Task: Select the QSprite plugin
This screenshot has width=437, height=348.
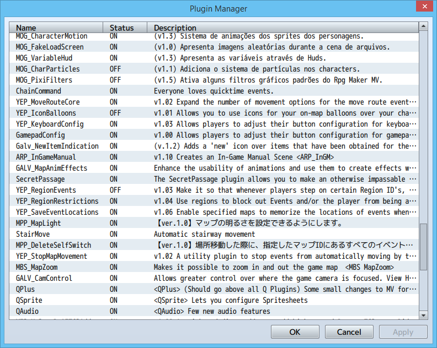Action: pos(214,300)
